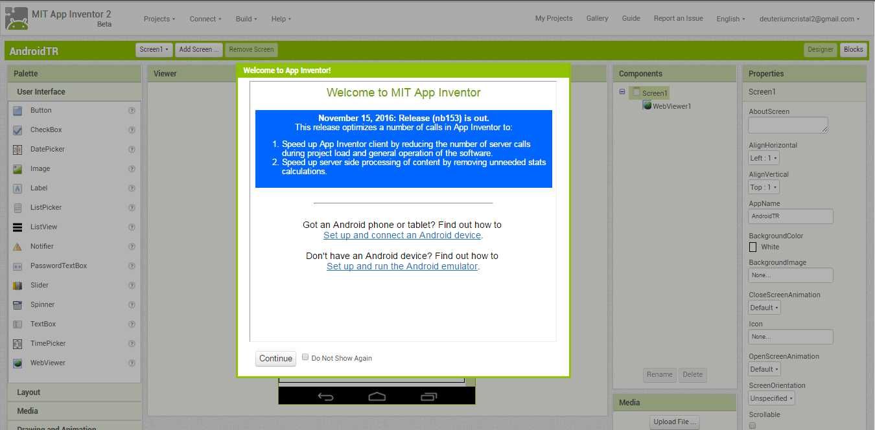This screenshot has width=875, height=430.
Task: Open the Gallery page
Action: click(x=597, y=18)
